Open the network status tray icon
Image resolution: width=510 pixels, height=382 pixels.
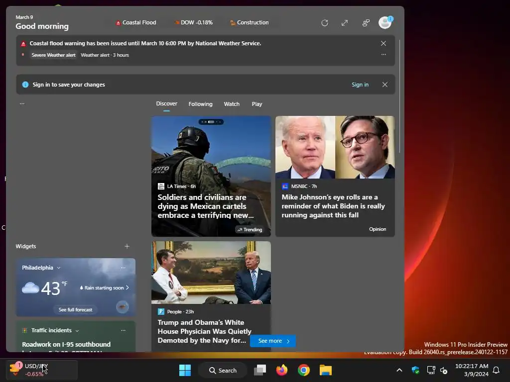click(431, 370)
